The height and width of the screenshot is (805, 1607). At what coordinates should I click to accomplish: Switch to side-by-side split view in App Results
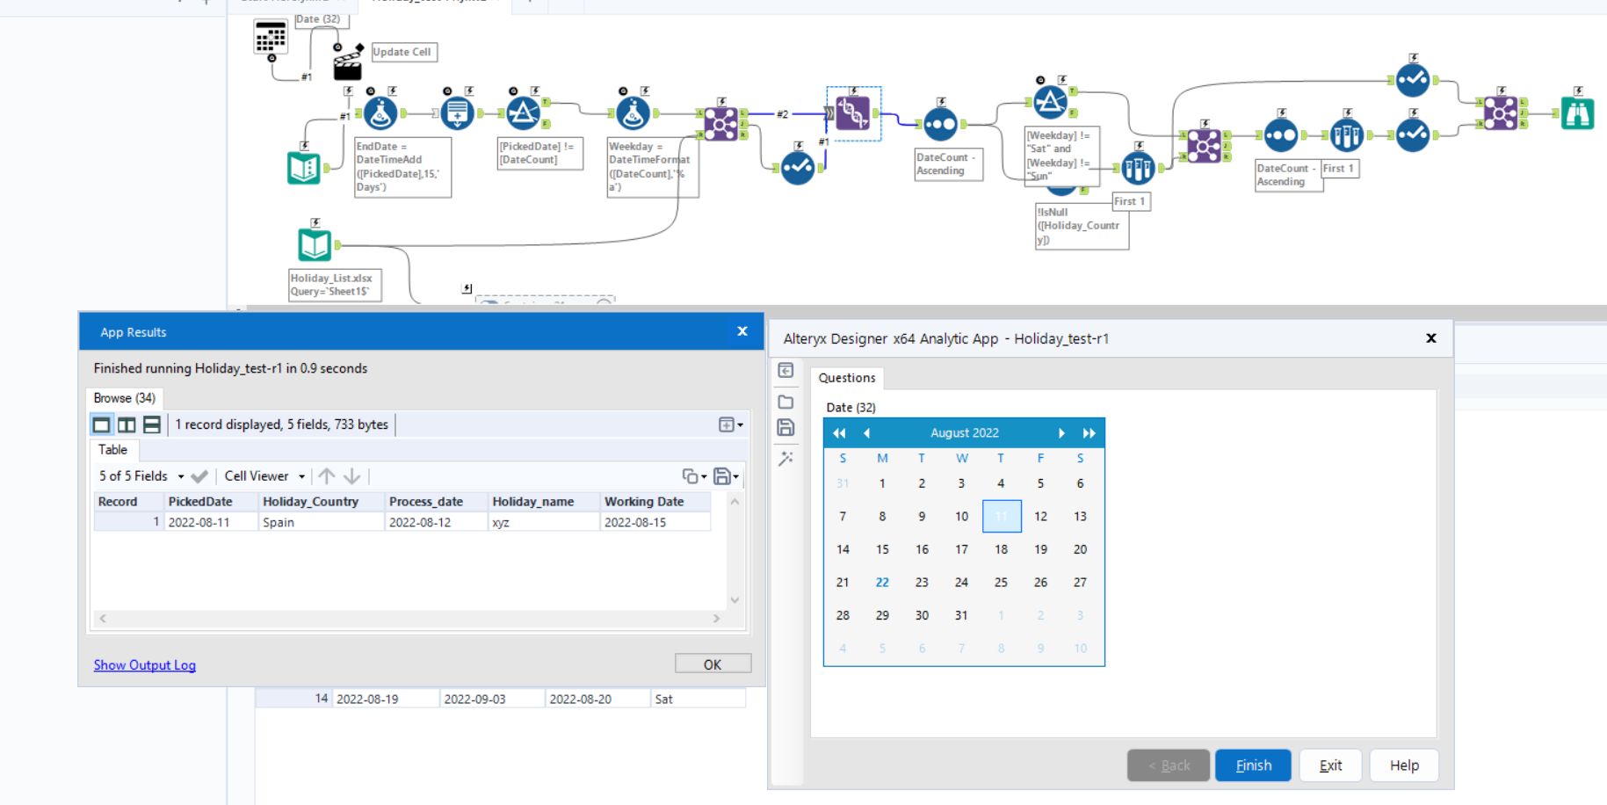(x=127, y=424)
